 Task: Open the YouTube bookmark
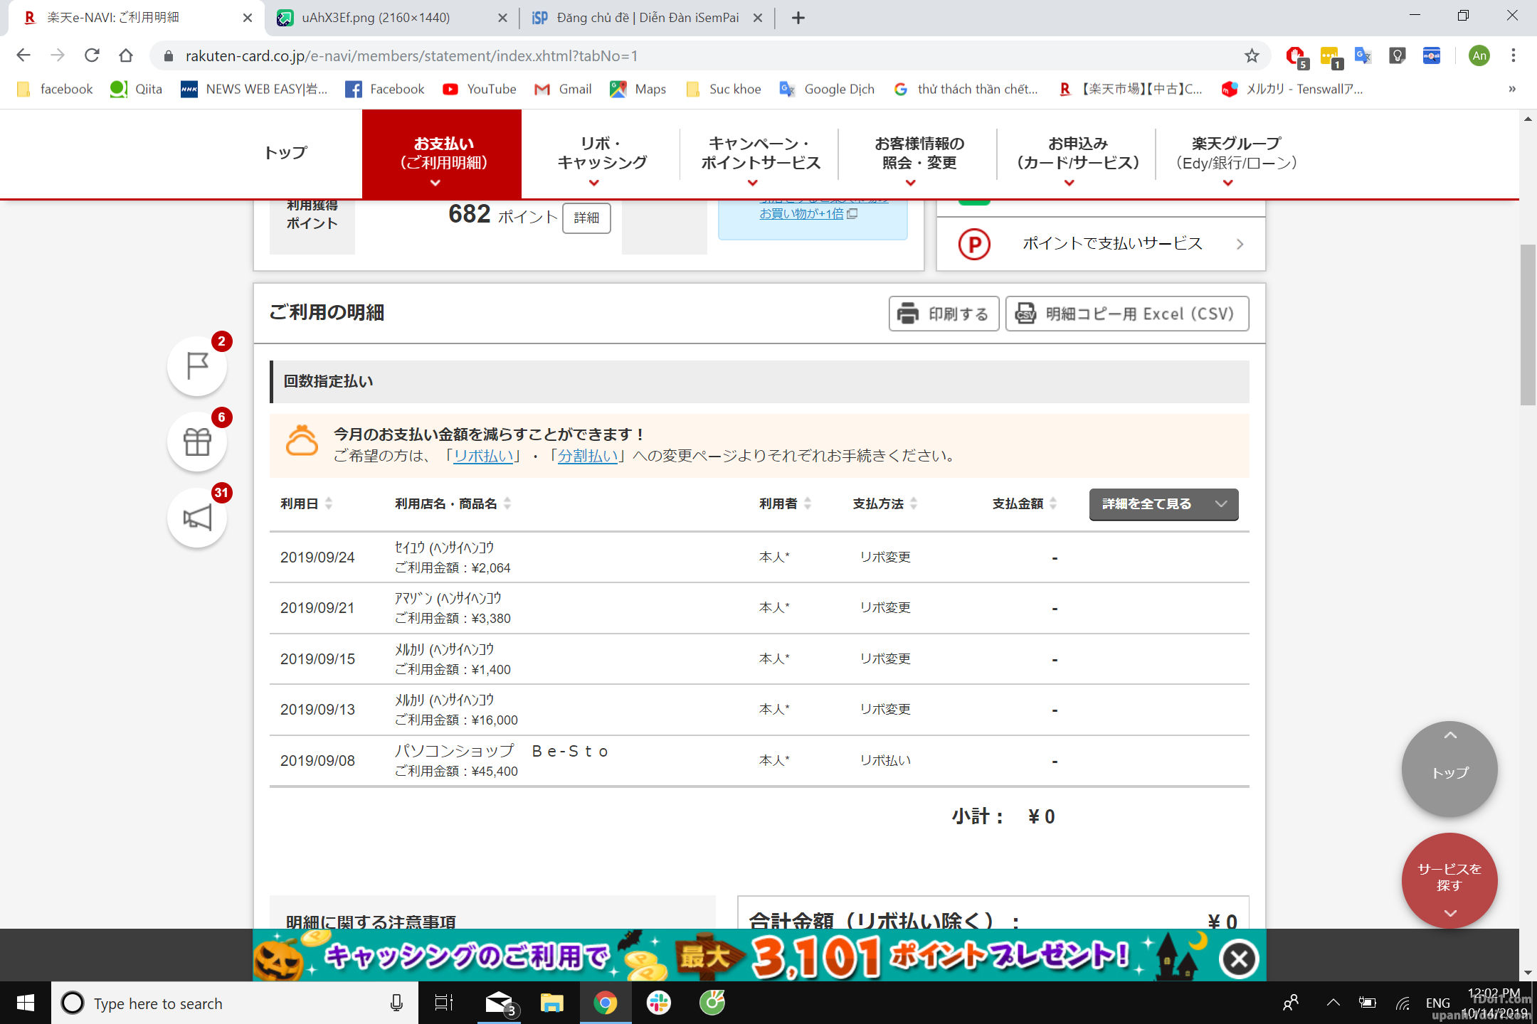pos(480,89)
